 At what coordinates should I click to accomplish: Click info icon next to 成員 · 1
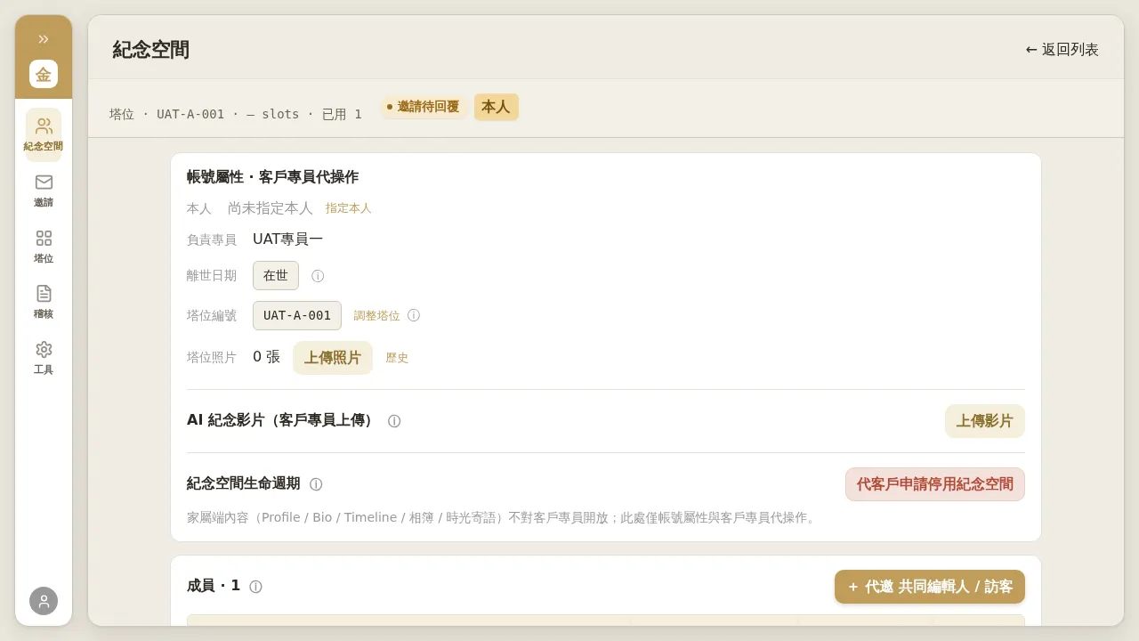[x=255, y=587]
